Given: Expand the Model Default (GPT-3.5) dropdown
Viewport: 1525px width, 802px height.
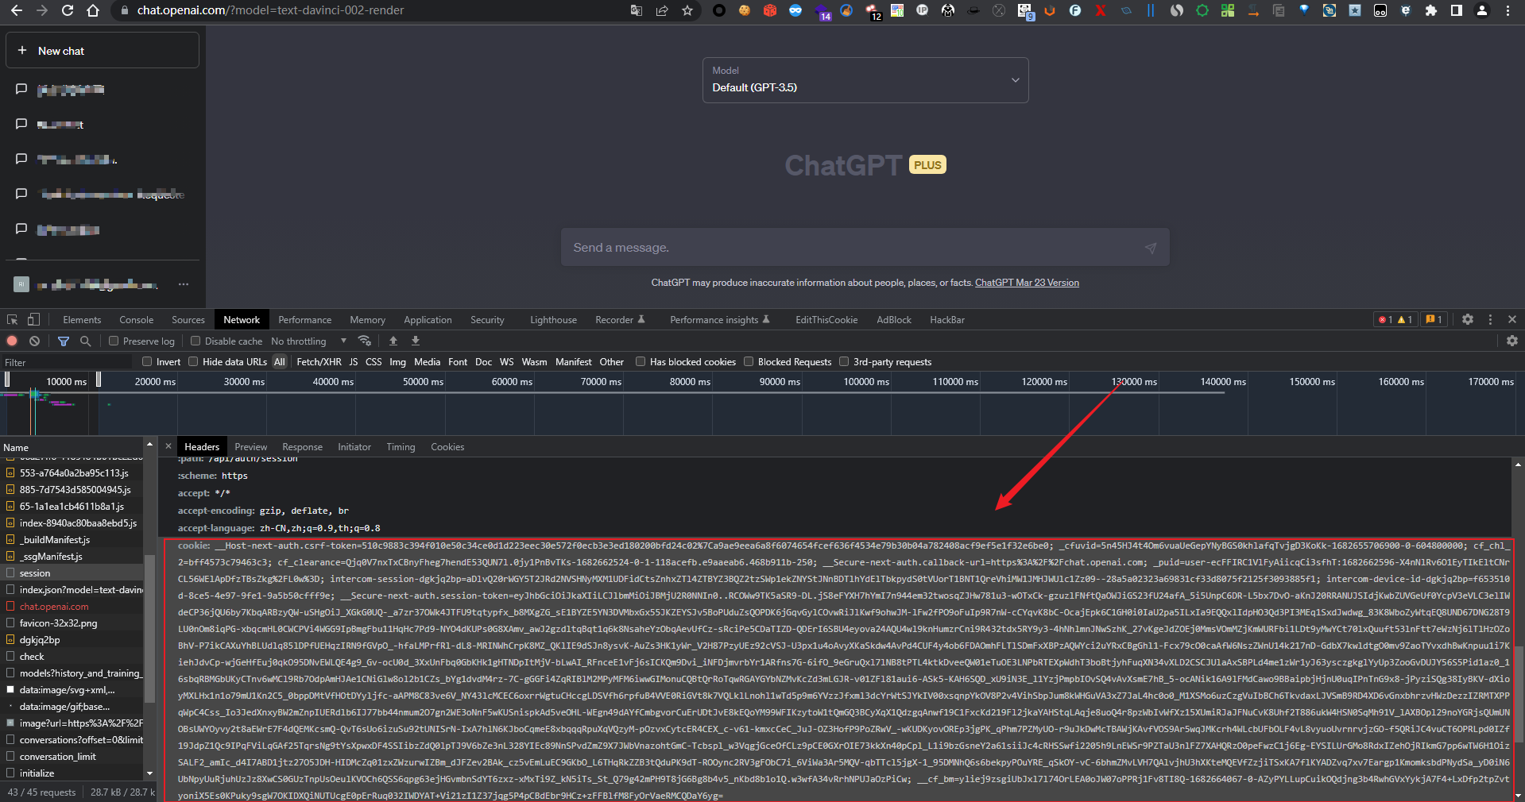Looking at the screenshot, I should tap(865, 80).
